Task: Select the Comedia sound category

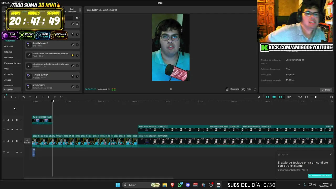Action: click(x=8, y=74)
